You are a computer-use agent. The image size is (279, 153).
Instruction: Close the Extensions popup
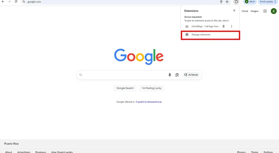pos(234,11)
